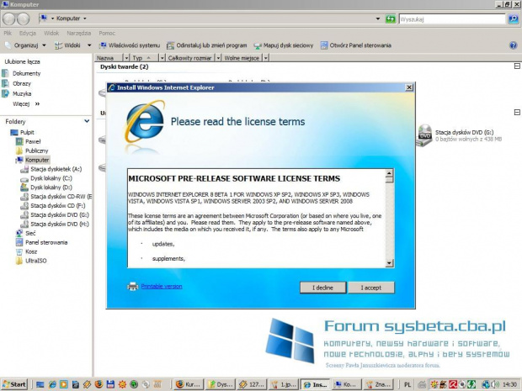Open the Edycja menu
The height and width of the screenshot is (391, 522).
click(x=27, y=34)
